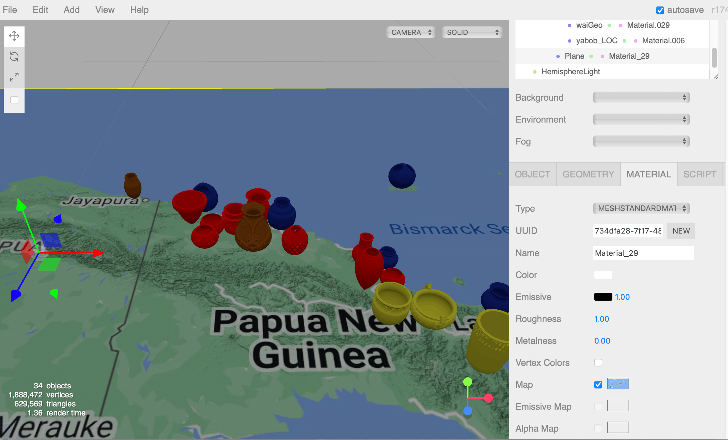The height and width of the screenshot is (440, 728).
Task: Switch to the OBJECT tab
Action: click(x=533, y=174)
